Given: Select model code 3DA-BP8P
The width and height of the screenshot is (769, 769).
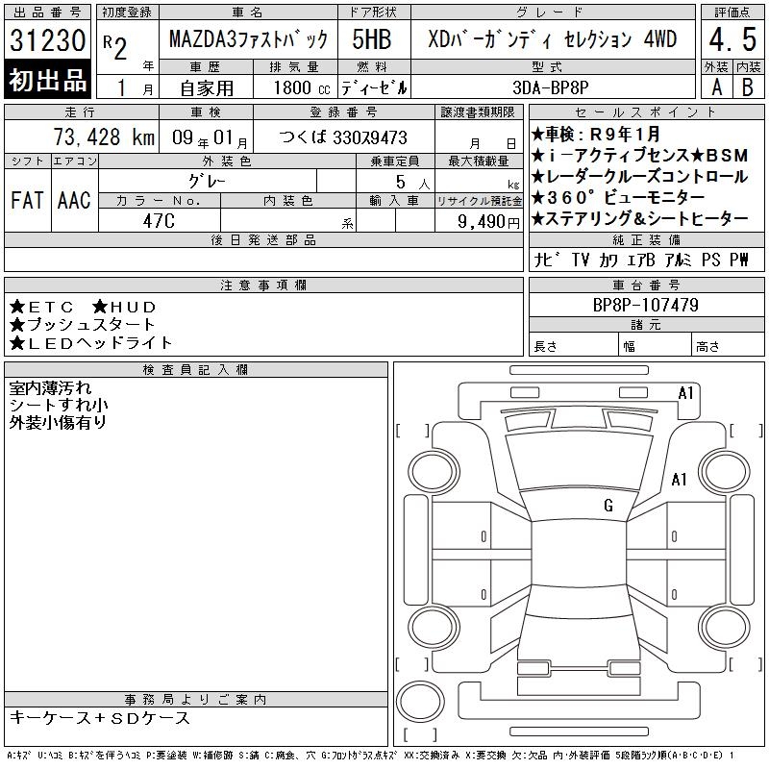Looking at the screenshot, I should [550, 87].
